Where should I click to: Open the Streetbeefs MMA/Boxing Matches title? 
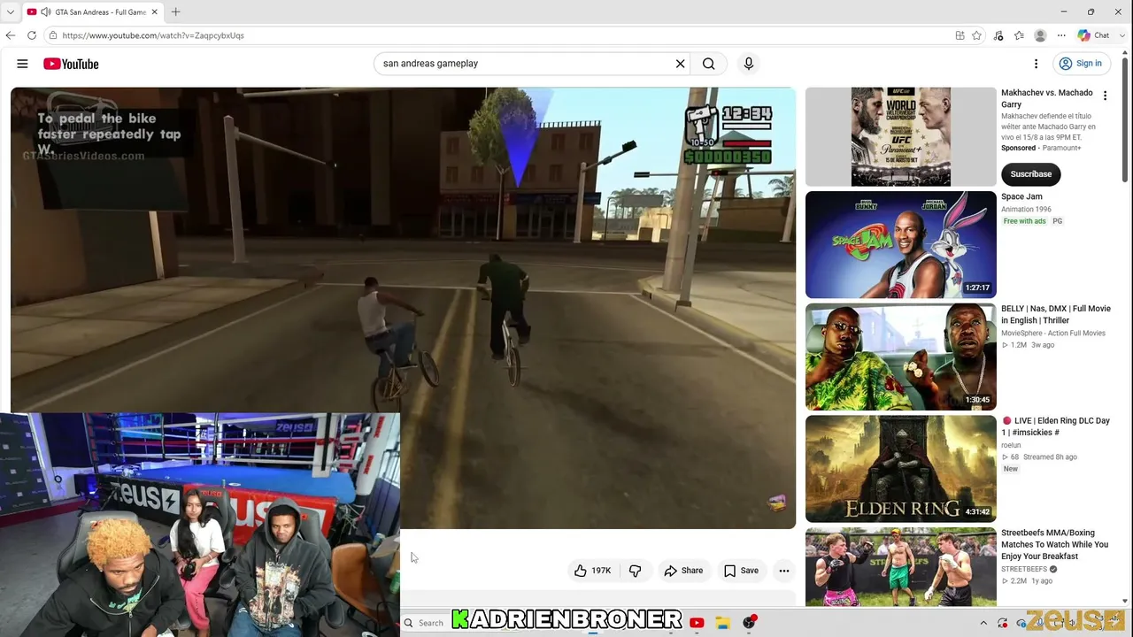coord(1054,544)
